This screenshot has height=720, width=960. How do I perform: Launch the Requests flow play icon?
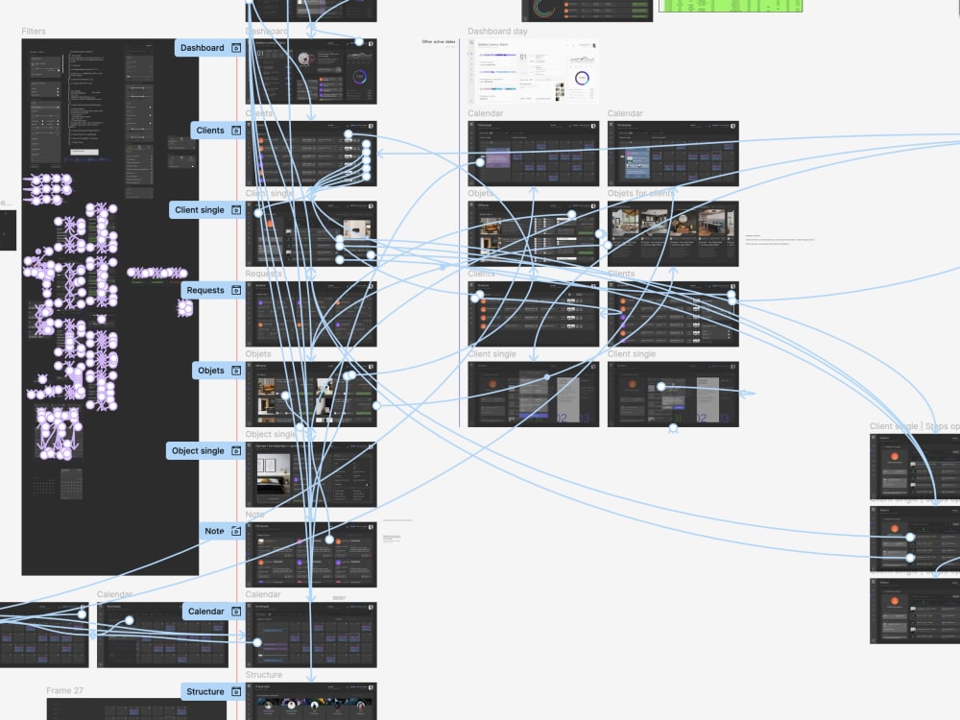236,290
